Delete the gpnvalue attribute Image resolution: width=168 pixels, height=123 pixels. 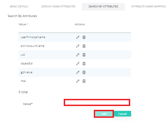[84, 72]
